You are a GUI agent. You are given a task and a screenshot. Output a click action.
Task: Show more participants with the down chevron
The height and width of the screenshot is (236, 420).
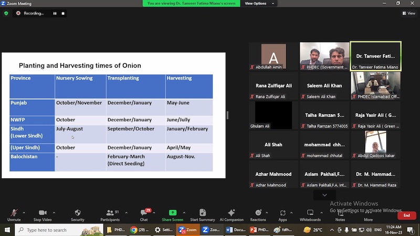click(x=324, y=195)
